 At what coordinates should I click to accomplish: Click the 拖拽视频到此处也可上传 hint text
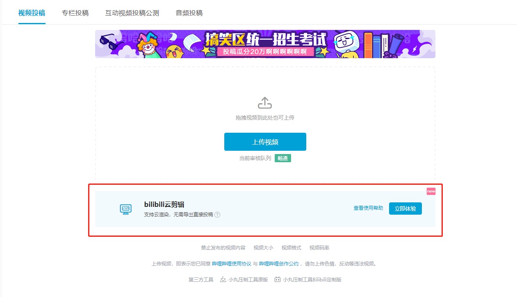tap(265, 118)
